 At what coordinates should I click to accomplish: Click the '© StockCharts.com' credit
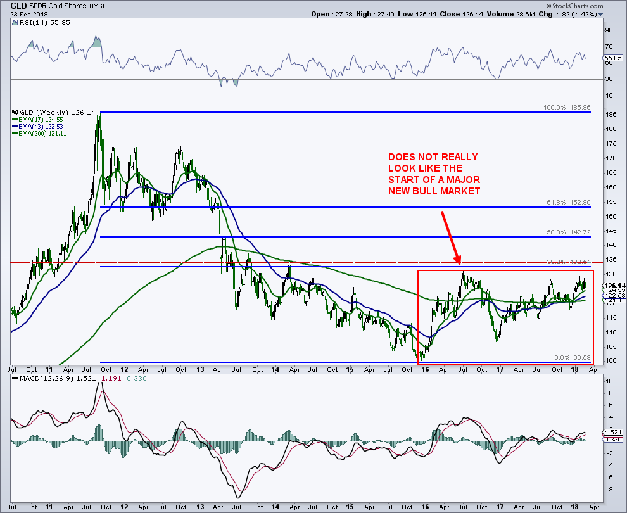[574, 6]
